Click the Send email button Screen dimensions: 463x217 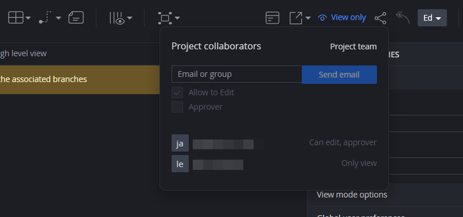point(339,75)
